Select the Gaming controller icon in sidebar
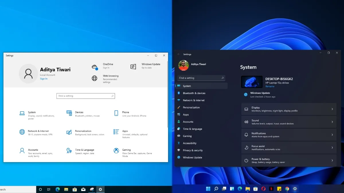The image size is (344, 193). point(179,136)
